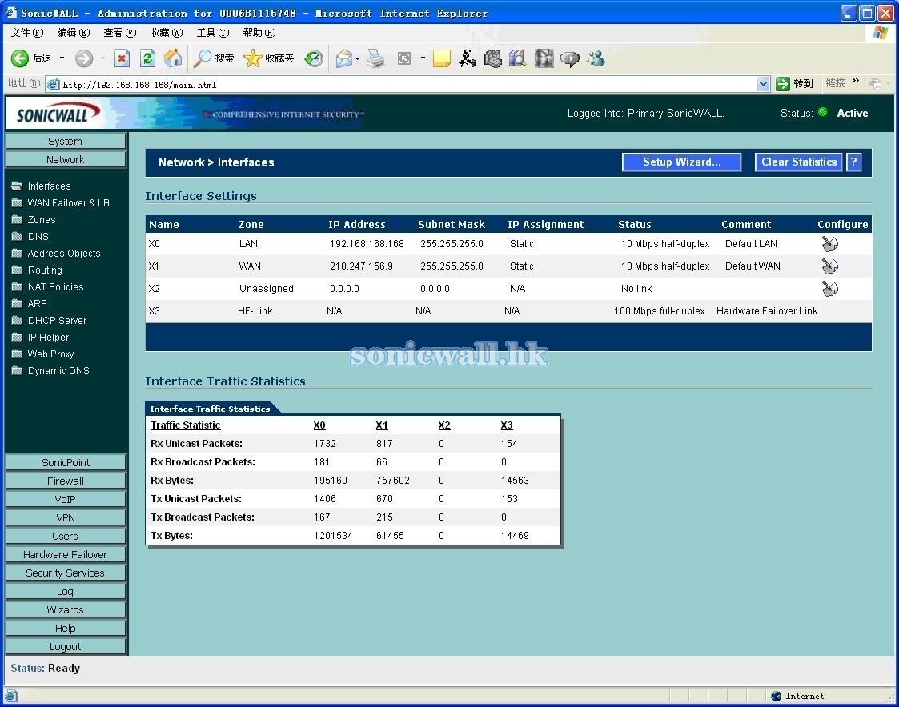
Task: Click the IE Forward arrow icon
Action: 84,58
